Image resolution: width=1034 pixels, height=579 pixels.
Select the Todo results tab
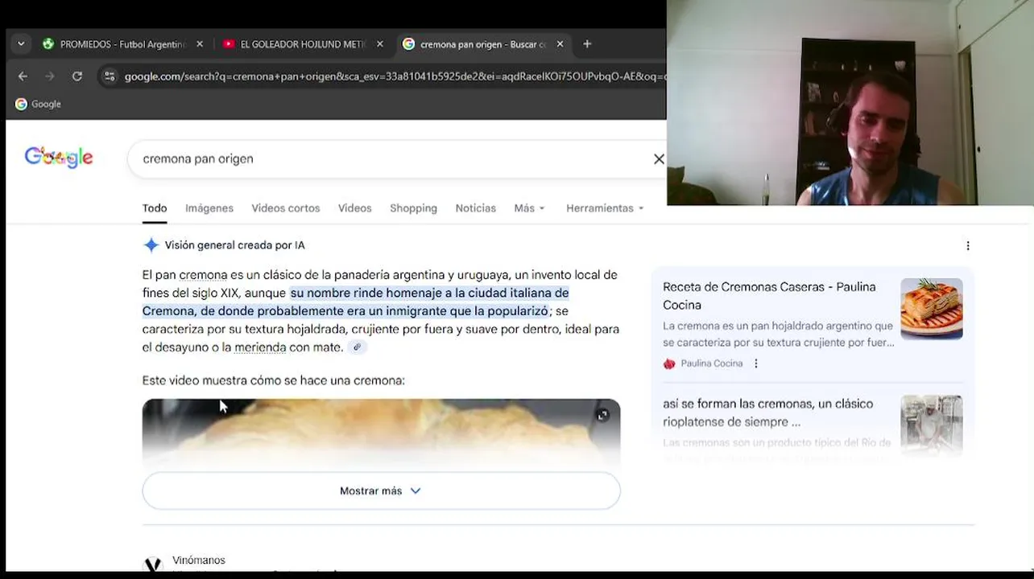click(x=155, y=208)
